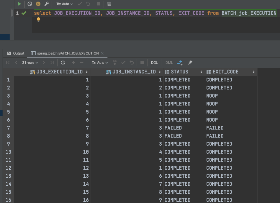Open console settings wrench icon

coord(47,4)
